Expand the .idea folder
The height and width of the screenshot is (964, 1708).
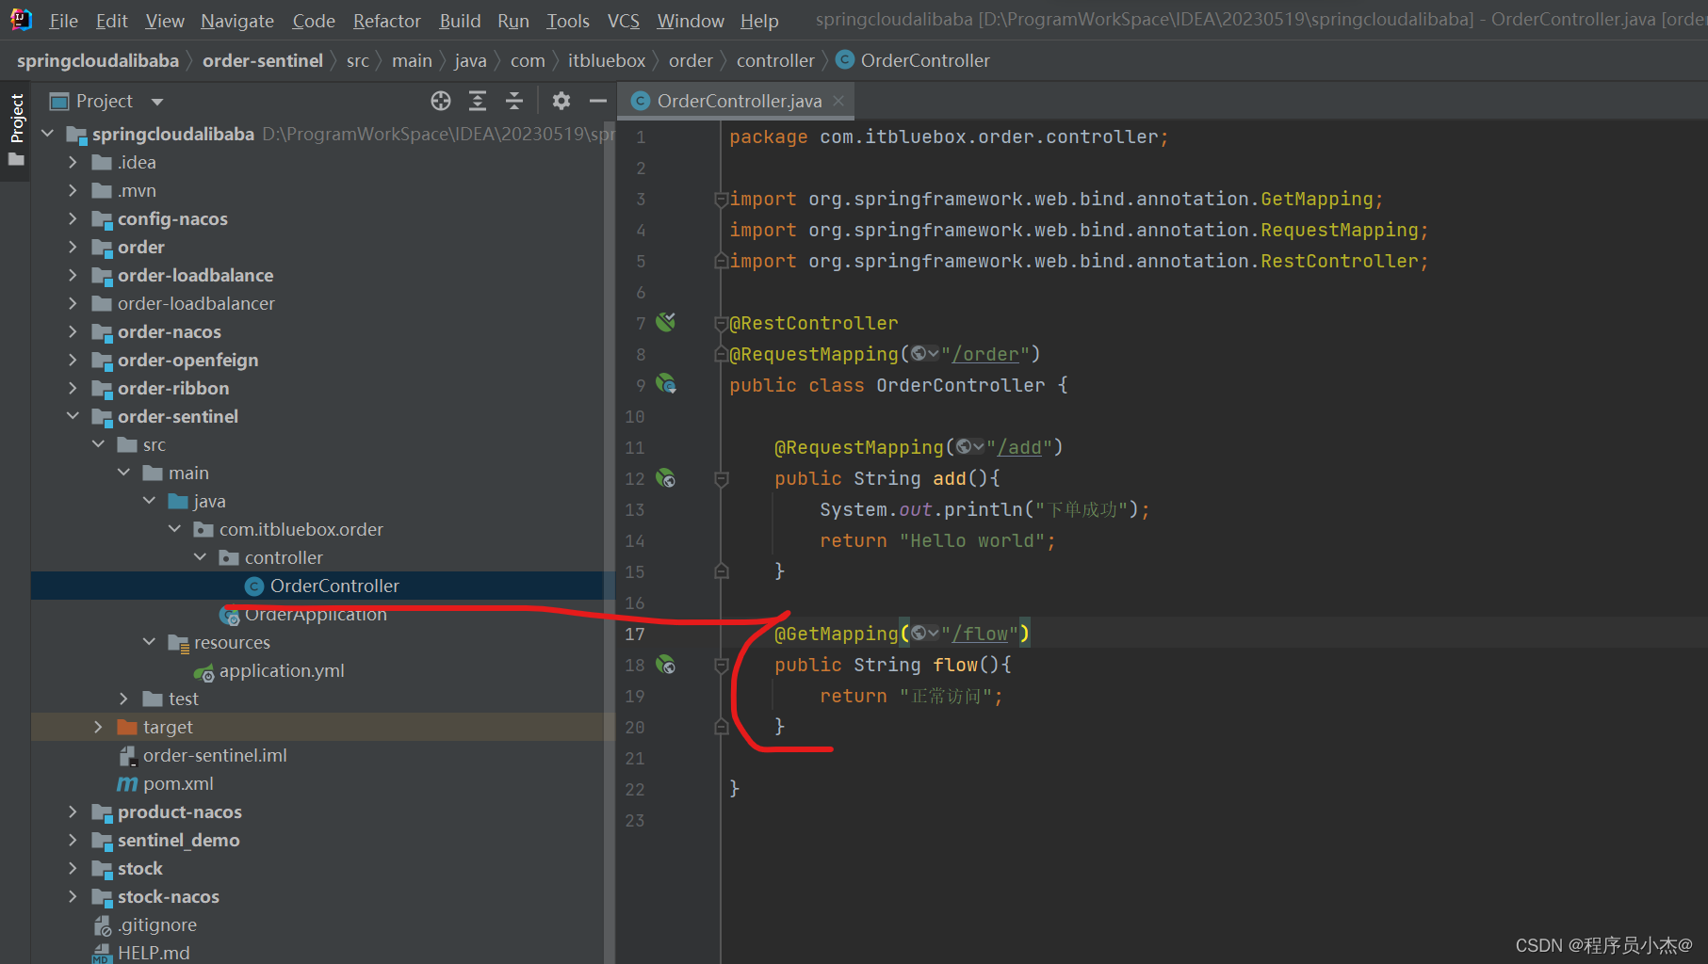(x=73, y=162)
